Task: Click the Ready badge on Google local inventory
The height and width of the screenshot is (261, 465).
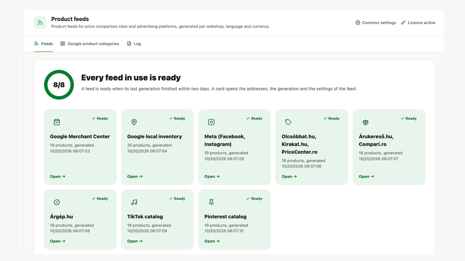Action: [x=177, y=118]
